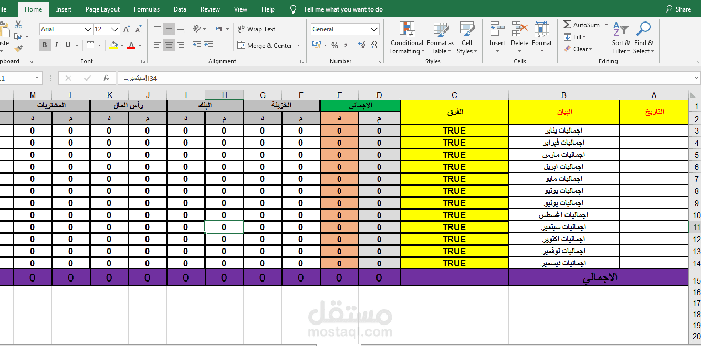Toggle Center horizontal alignment
This screenshot has width=701, height=346.
click(169, 45)
